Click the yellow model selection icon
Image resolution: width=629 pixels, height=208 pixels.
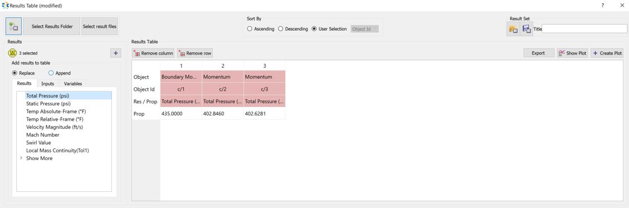click(x=12, y=53)
